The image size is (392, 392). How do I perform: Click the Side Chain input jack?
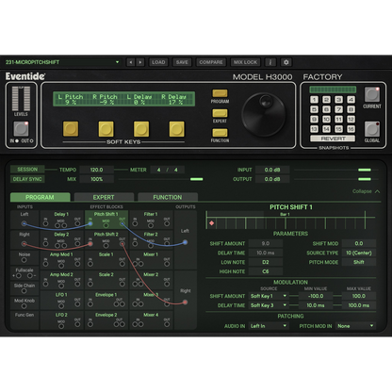click(x=24, y=291)
